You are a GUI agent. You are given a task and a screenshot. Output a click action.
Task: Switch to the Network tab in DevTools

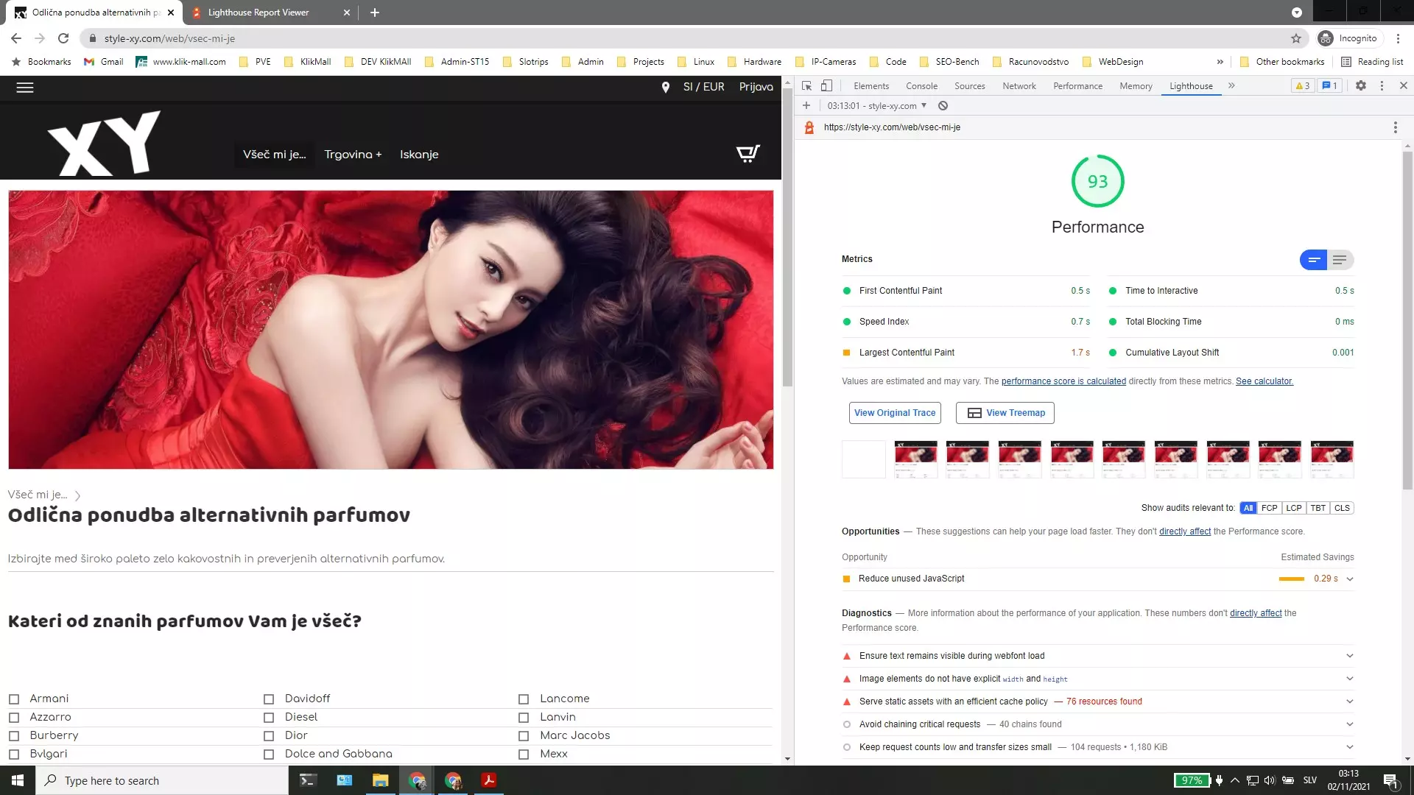click(x=1019, y=86)
